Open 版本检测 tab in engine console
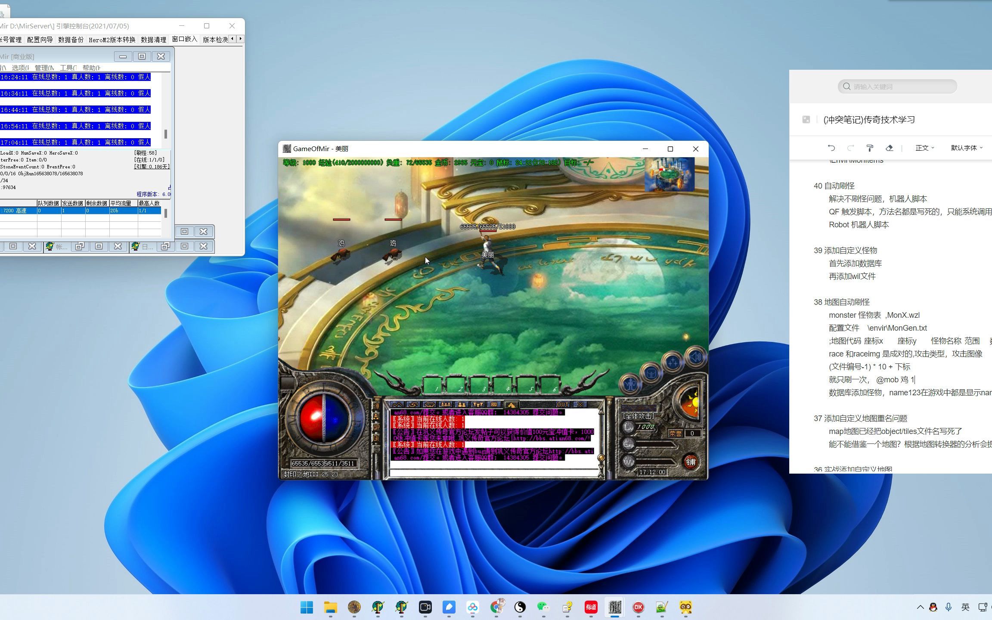 [x=215, y=40]
